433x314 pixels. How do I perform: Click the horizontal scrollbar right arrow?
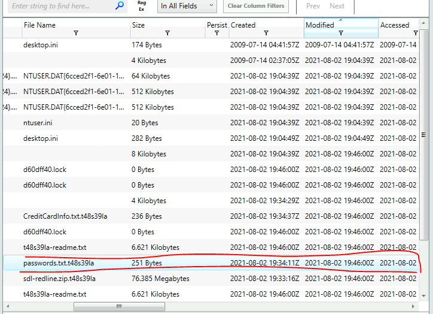tap(413, 306)
